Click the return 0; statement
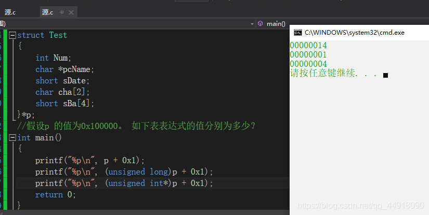Screen dimensions: 429x215 (x=56, y=195)
